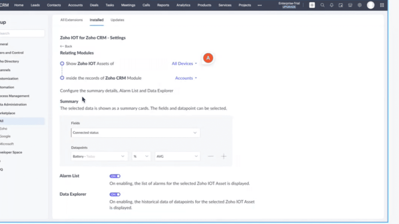Select All under Marketplace
The height and width of the screenshot is (224, 399).
(x=22, y=121)
